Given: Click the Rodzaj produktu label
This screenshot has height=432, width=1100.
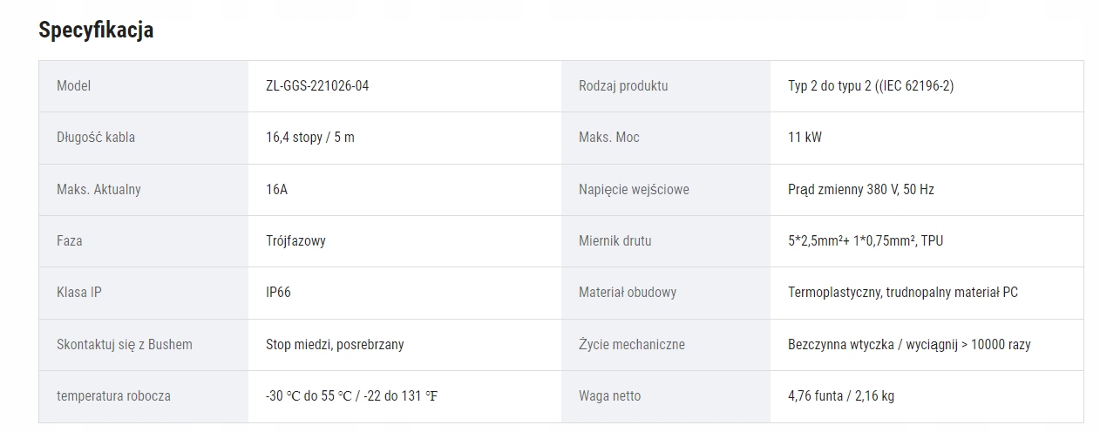Looking at the screenshot, I should pyautogui.click(x=623, y=85).
